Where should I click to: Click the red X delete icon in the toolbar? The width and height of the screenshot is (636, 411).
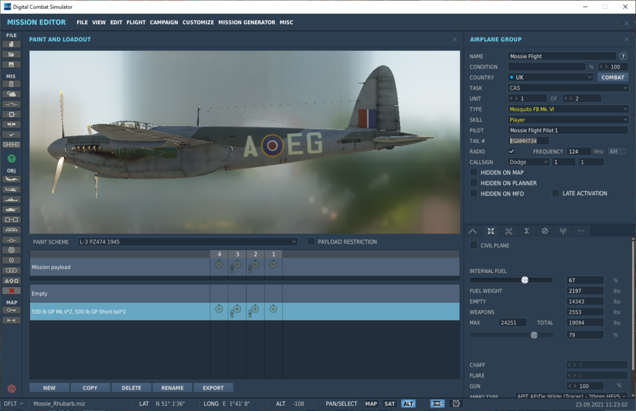tap(11, 290)
